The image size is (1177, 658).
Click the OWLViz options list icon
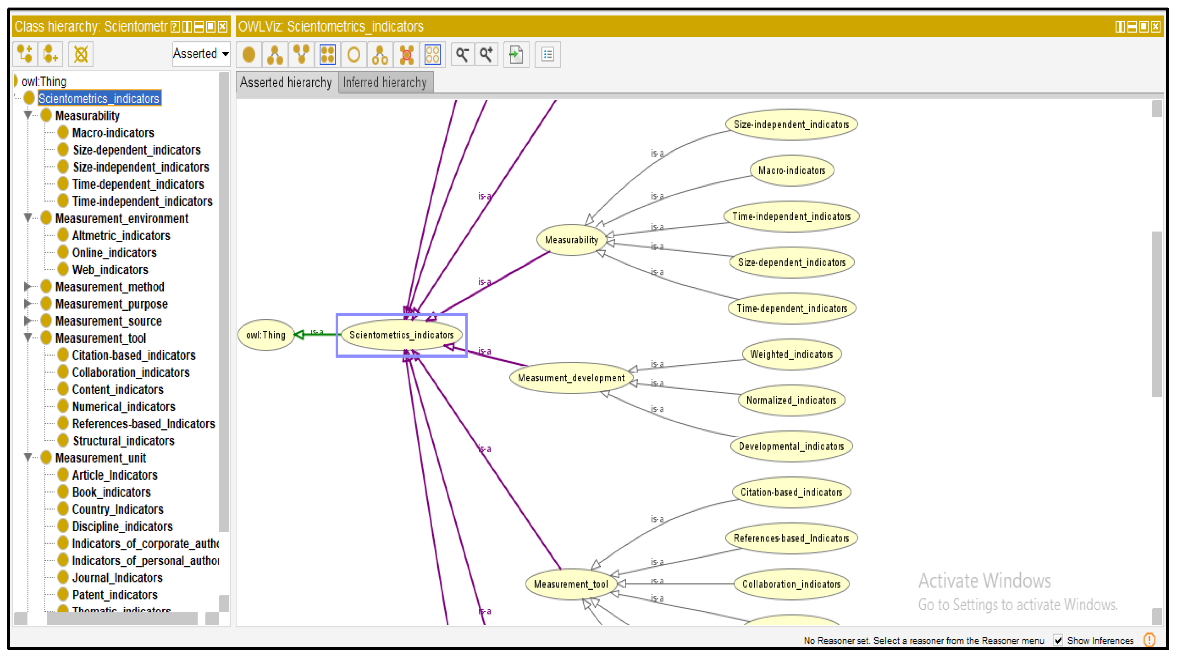click(x=547, y=55)
